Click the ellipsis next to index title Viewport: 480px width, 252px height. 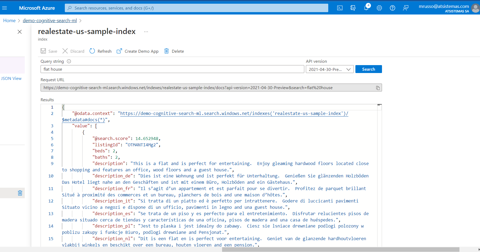point(146,32)
